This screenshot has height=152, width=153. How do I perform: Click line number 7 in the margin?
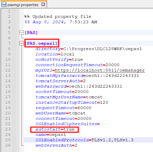[x=9, y=43]
